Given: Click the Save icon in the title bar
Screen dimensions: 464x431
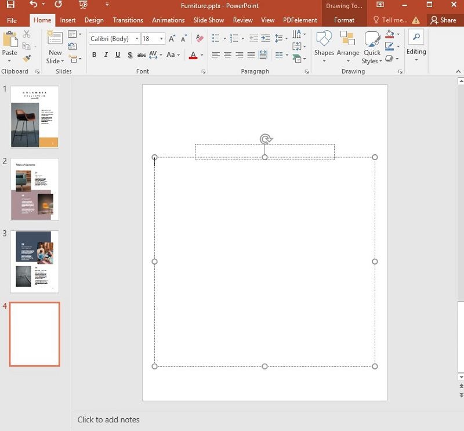Looking at the screenshot, I should (x=11, y=5).
